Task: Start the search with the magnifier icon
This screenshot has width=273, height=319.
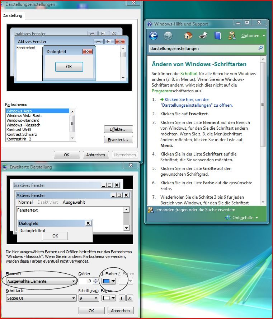Action: [x=260, y=48]
